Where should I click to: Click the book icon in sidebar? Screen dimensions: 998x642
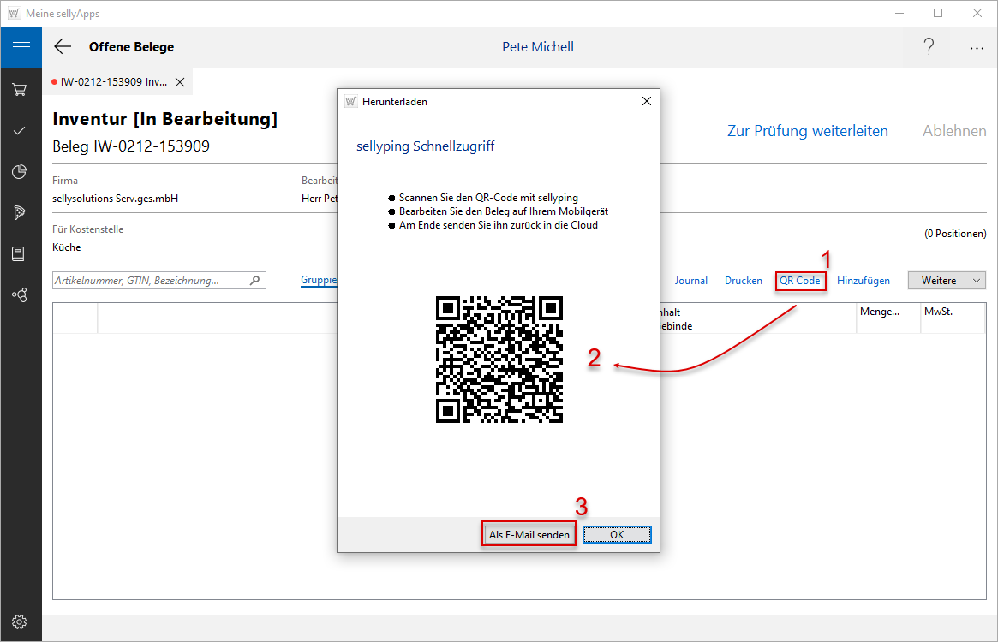[x=21, y=253]
